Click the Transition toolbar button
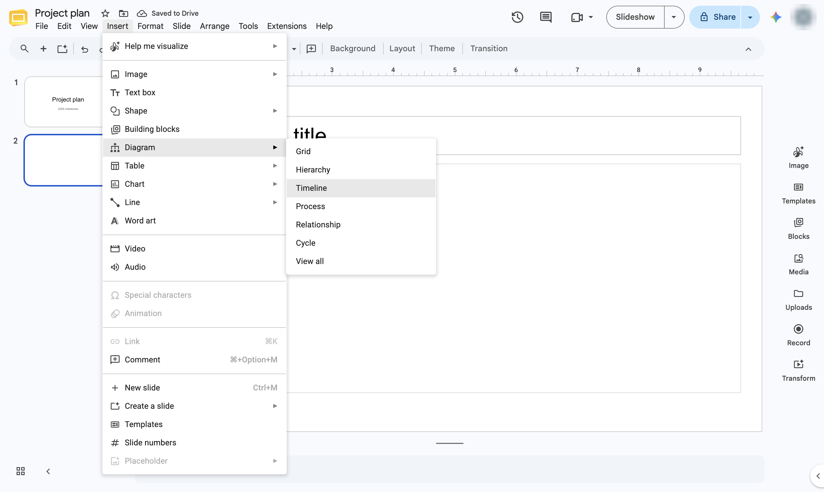 point(489,48)
